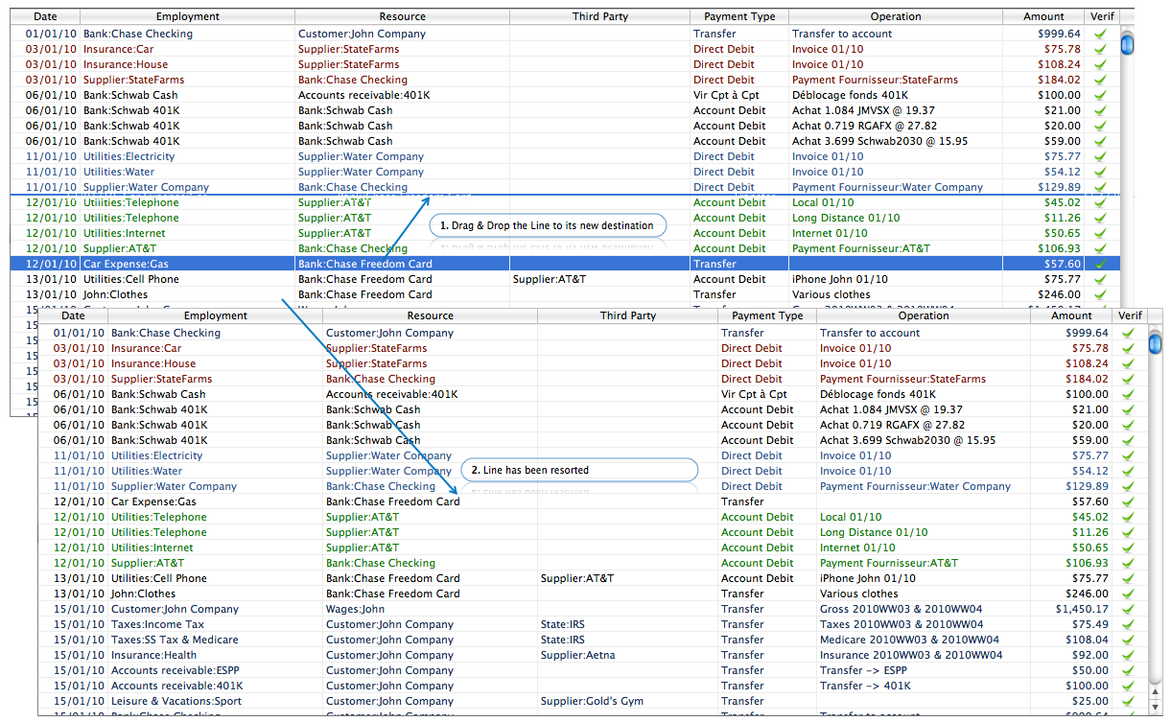Click Payment Fournisseur:StateFarms cell in upper table
This screenshot has height=722, width=1171.
click(875, 80)
